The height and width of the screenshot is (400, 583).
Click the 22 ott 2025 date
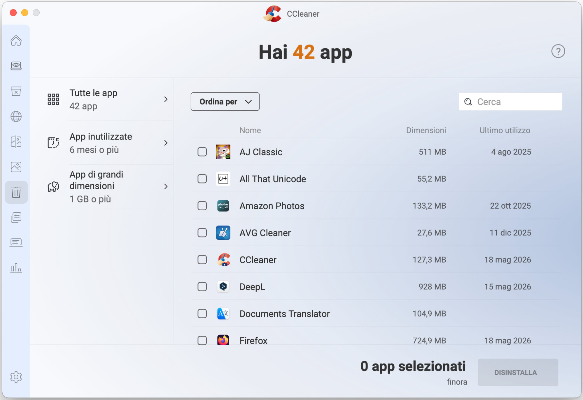point(510,206)
